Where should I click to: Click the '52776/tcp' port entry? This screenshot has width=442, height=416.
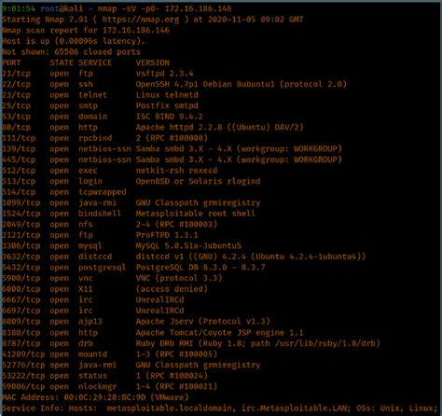coord(23,365)
